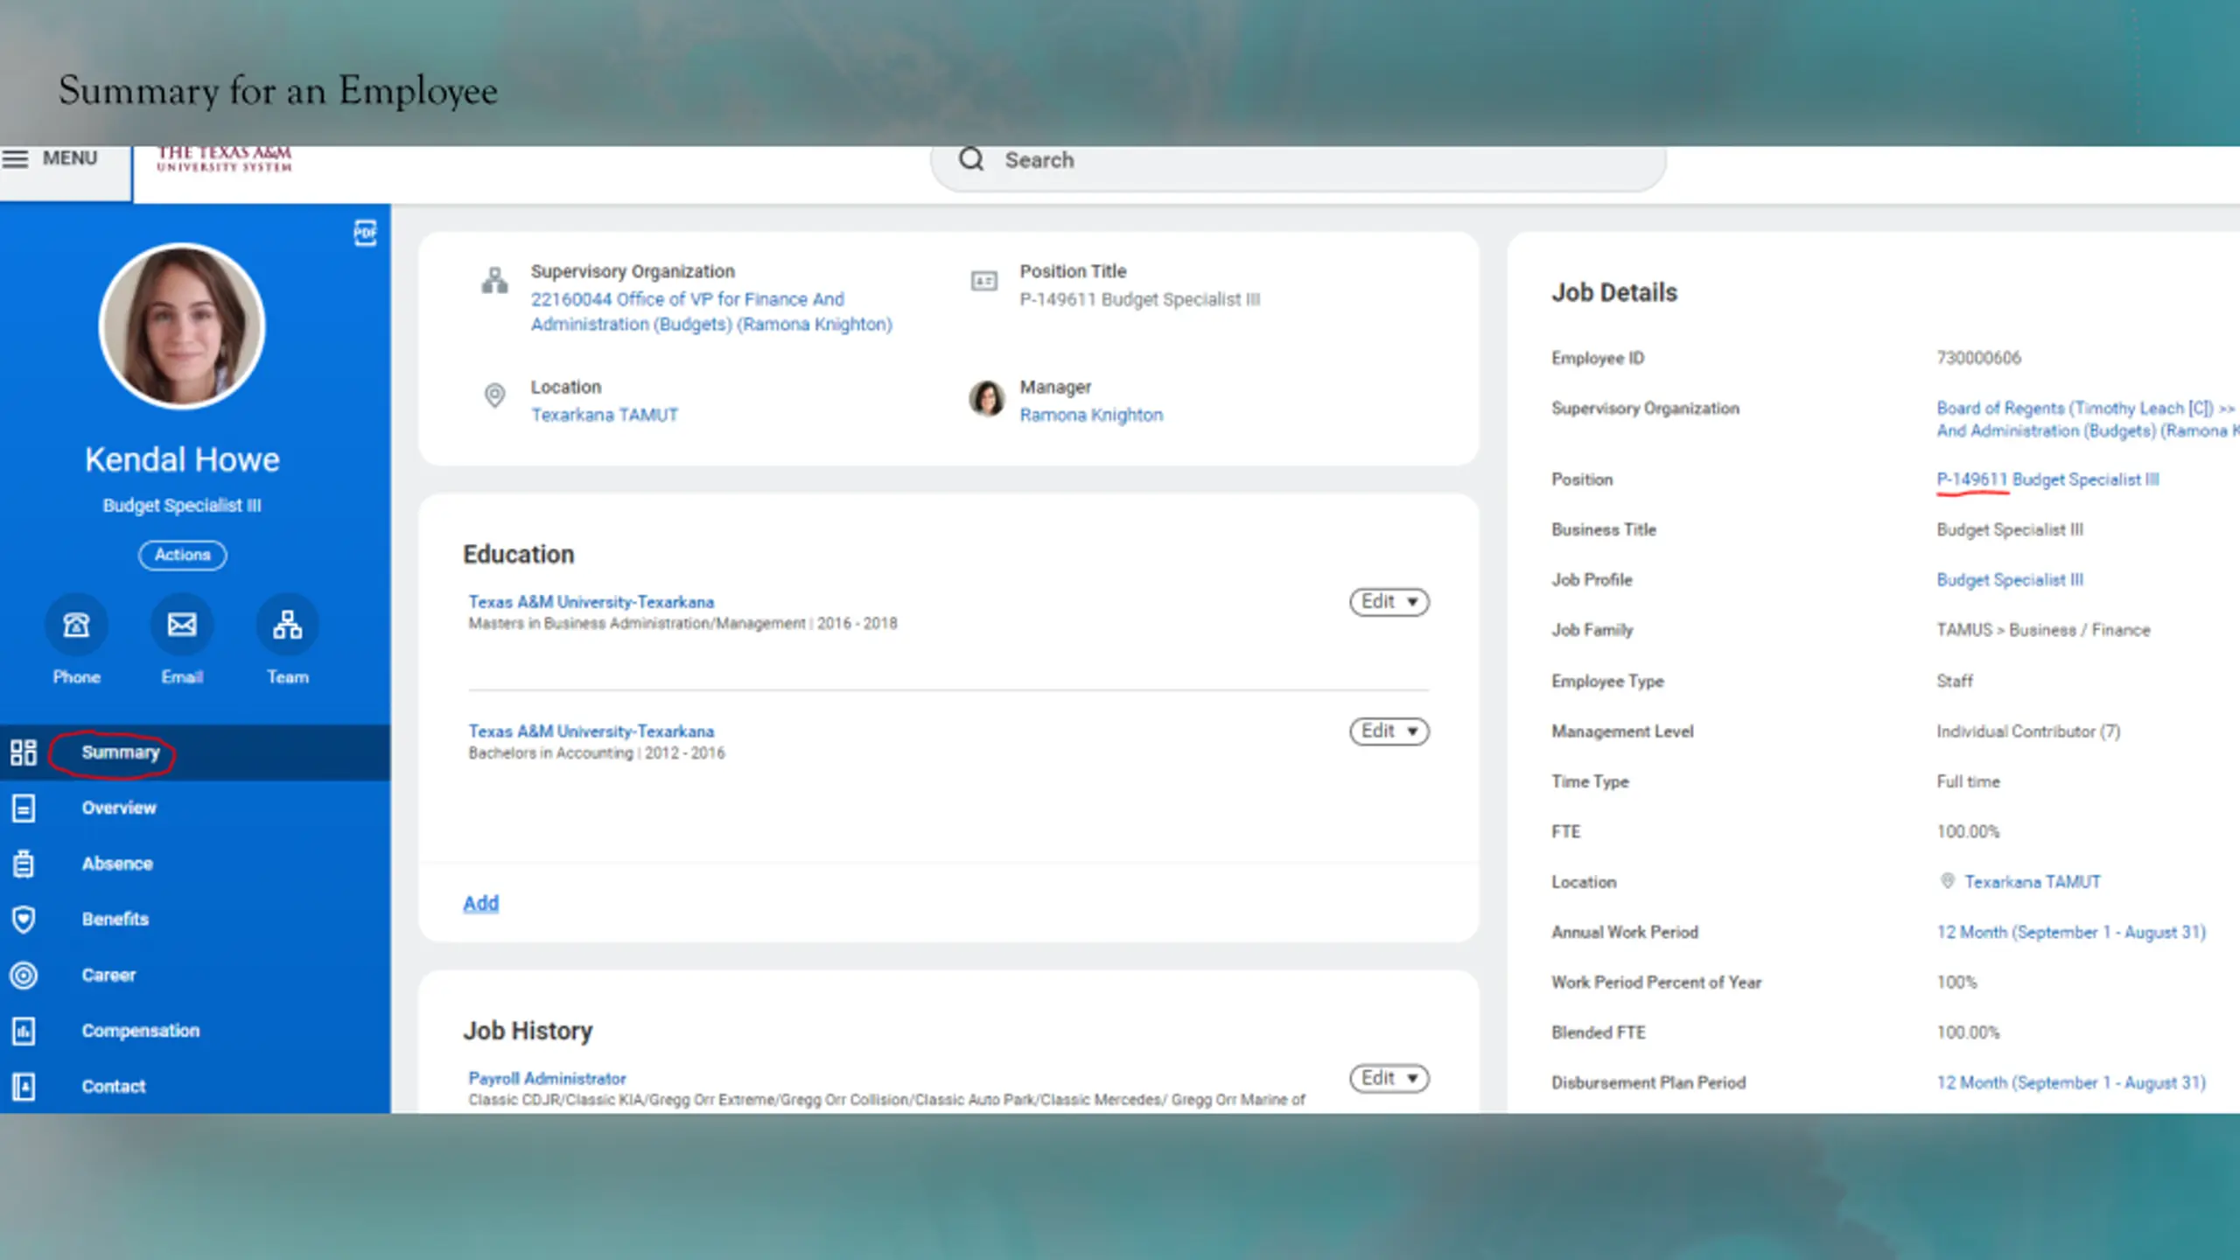Viewport: 2240px width, 1260px height.
Task: Click Kendal Howe's profile photo
Action: [x=182, y=326]
